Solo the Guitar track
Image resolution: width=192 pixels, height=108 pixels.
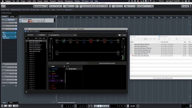coord(26,19)
